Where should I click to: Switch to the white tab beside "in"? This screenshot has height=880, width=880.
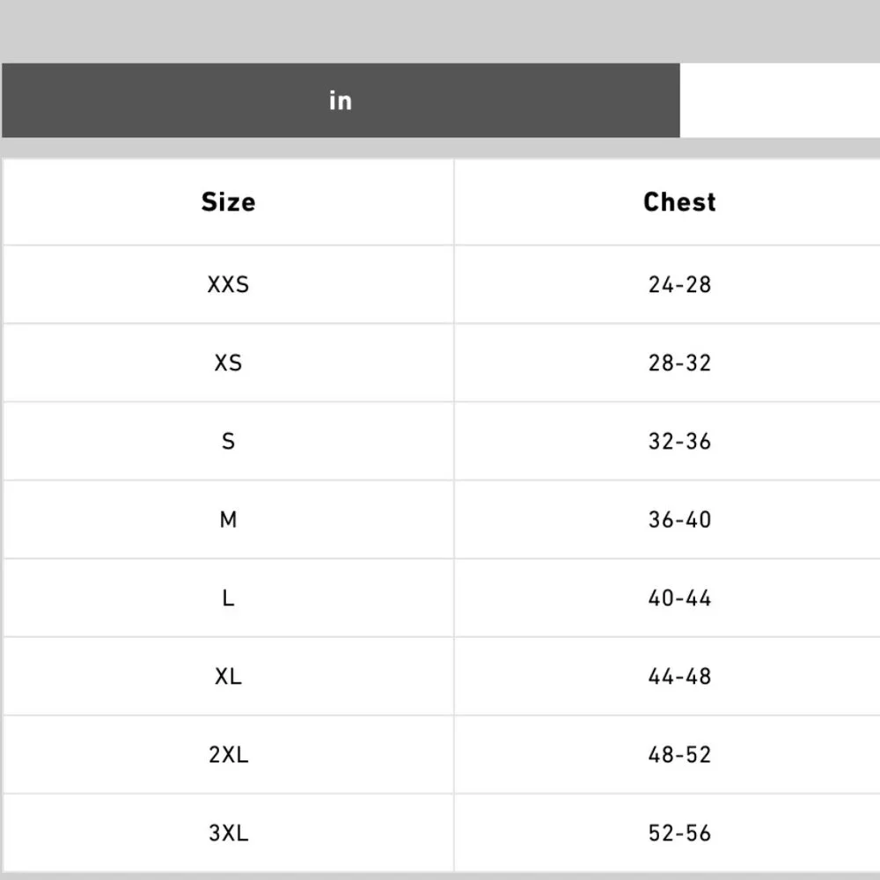[x=780, y=100]
